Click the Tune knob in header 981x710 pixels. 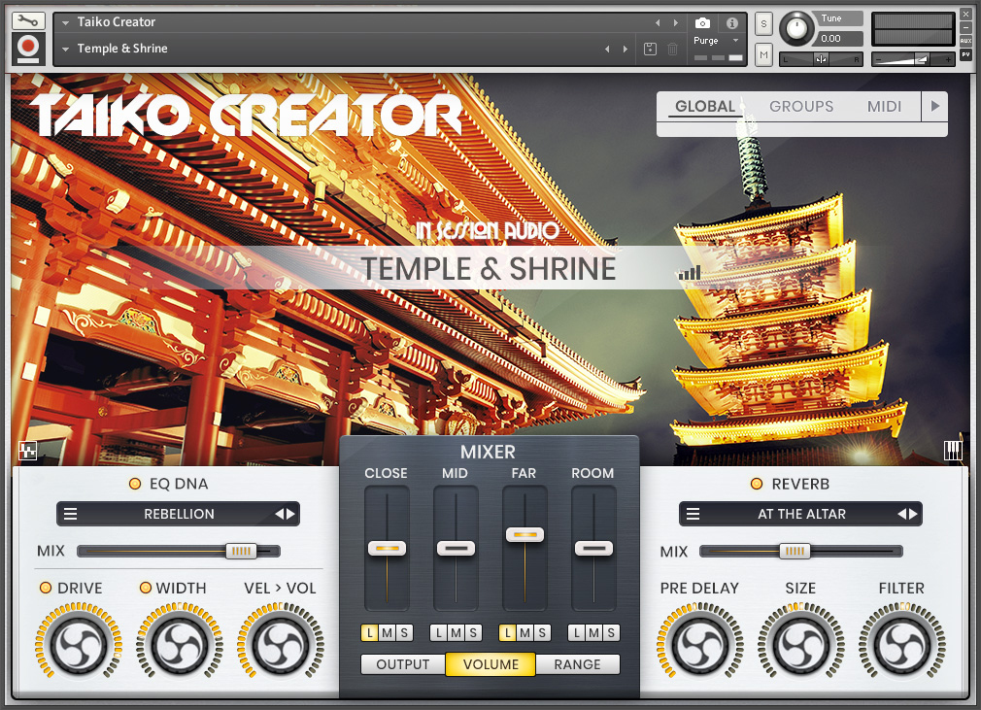click(x=796, y=28)
